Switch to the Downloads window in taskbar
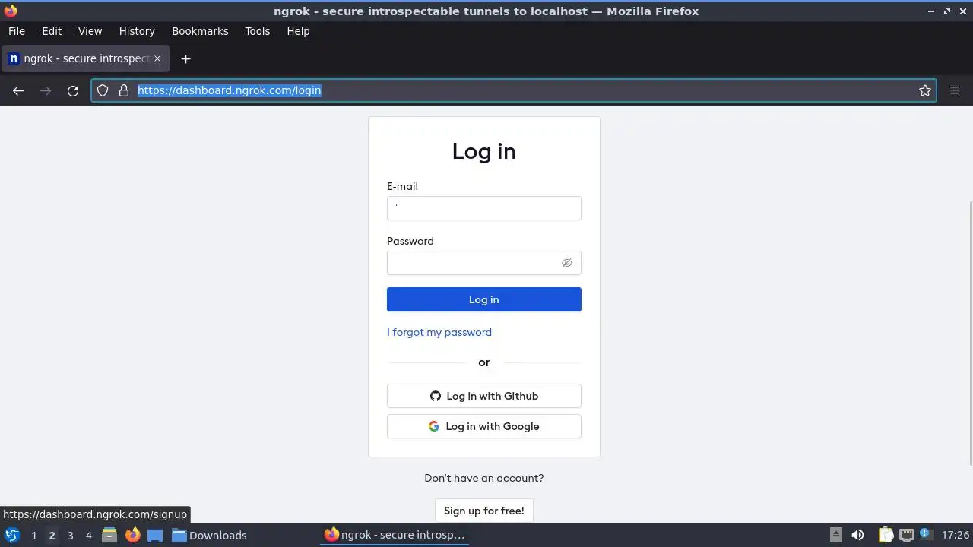The width and height of the screenshot is (973, 547). 209,535
